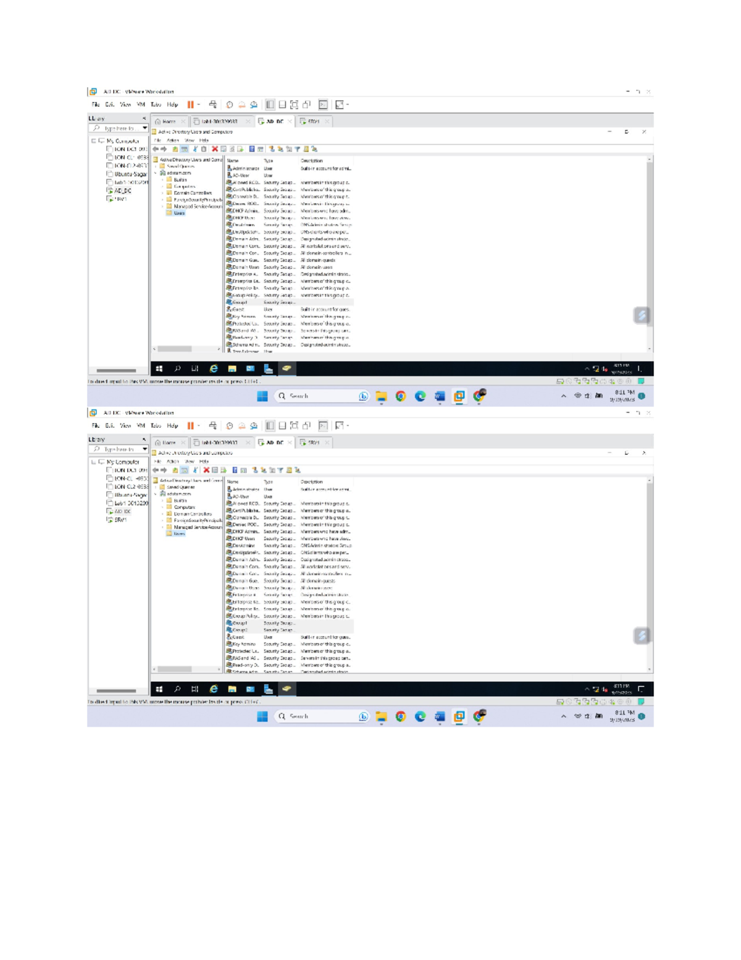741x960 pixels.
Task: Click Group2 security group in lower users list
Action: pos(240,630)
